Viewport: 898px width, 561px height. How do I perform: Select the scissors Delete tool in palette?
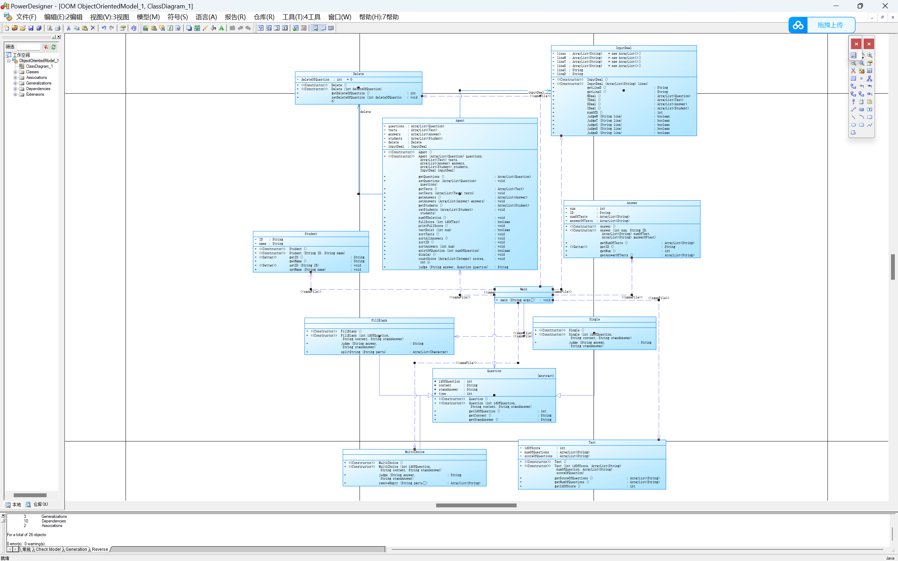pos(853,71)
